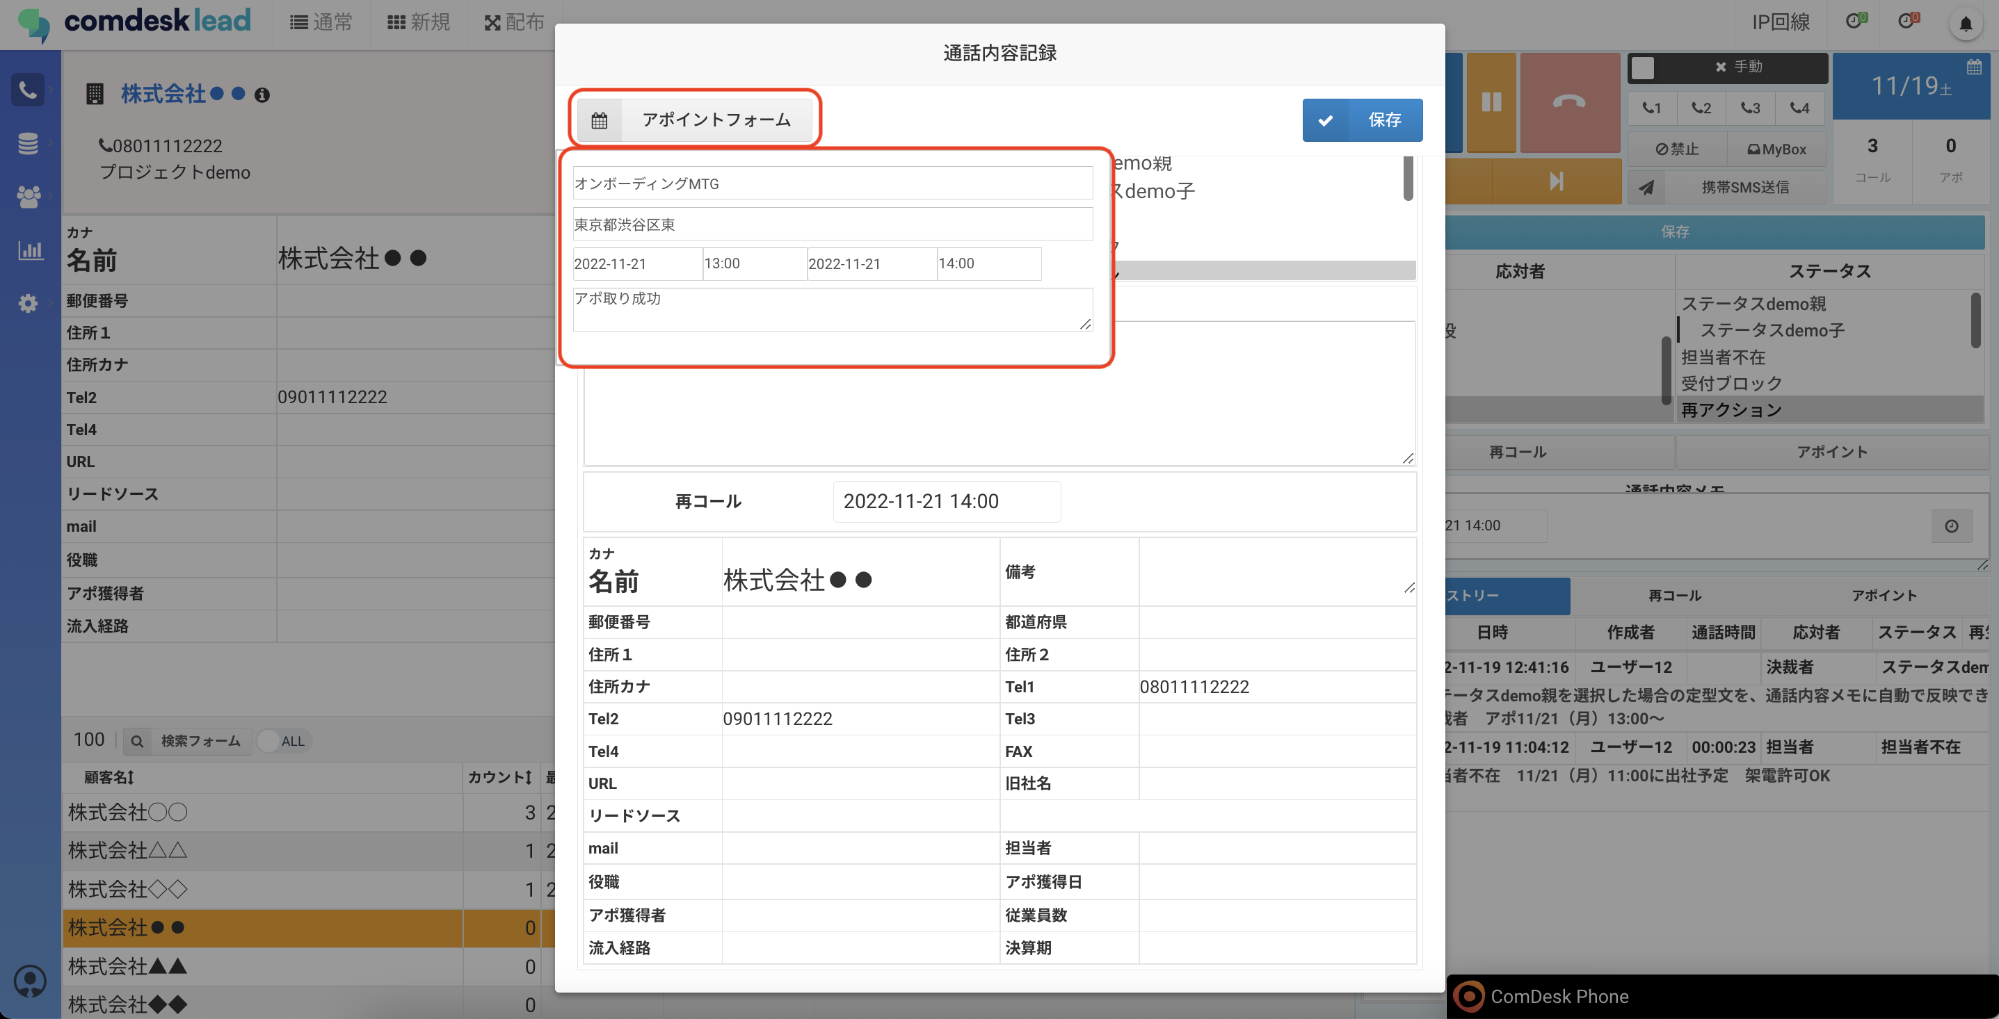The image size is (1999, 1019).
Task: Open the bar chart reports icon
Action: [x=29, y=250]
